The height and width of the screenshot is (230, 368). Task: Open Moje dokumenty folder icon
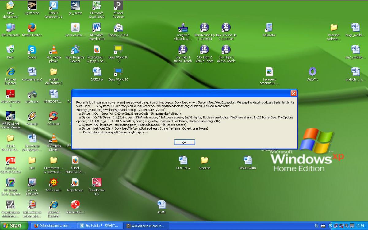[x=10, y=10]
